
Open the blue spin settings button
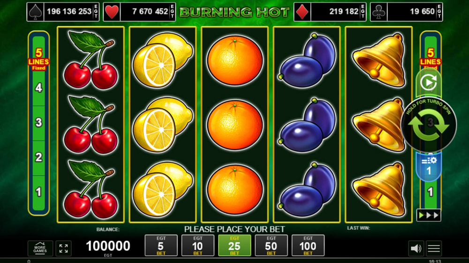(429, 166)
